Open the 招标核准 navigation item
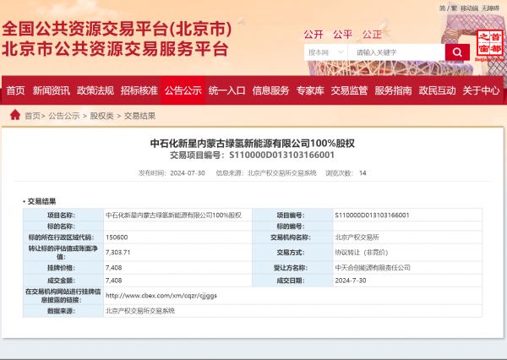Screen dimensions: 507x360 [x=139, y=90]
